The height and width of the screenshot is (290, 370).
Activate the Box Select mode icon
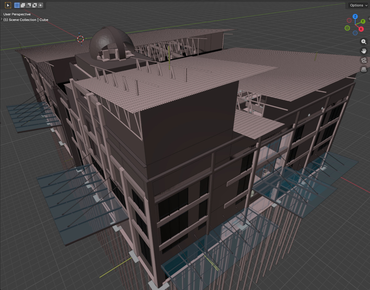point(17,5)
